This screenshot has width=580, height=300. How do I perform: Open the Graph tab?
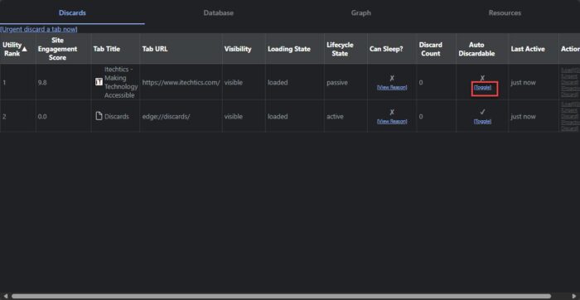[361, 13]
